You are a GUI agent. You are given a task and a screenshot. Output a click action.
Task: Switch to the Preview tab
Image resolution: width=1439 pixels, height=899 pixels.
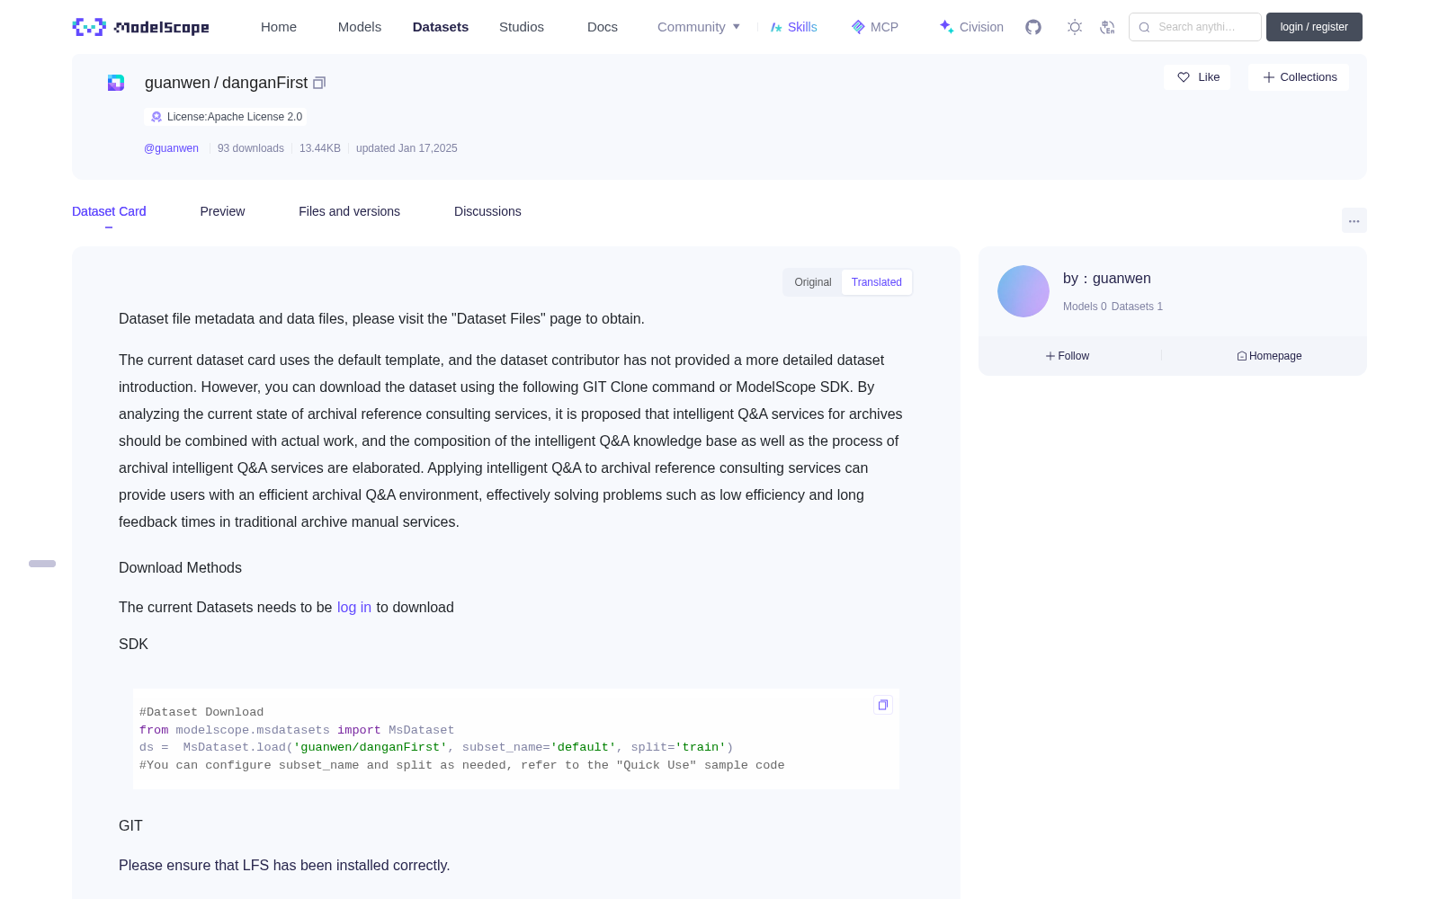pos(222,211)
